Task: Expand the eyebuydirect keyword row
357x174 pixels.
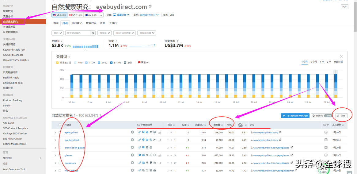Action: tap(55, 132)
